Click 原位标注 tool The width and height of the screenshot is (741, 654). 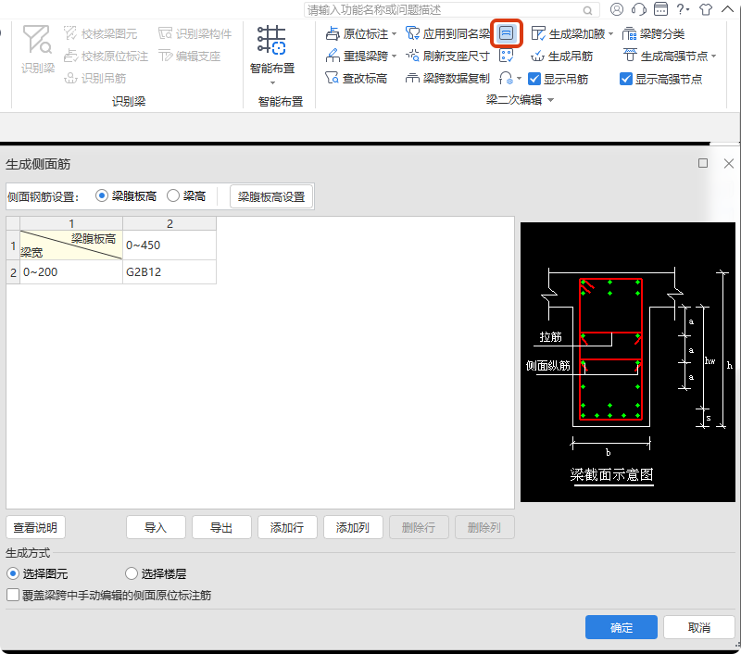coord(358,33)
